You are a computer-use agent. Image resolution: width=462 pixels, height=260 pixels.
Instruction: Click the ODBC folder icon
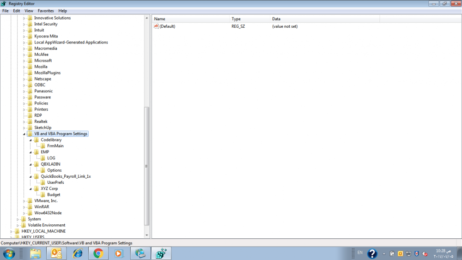click(x=30, y=85)
